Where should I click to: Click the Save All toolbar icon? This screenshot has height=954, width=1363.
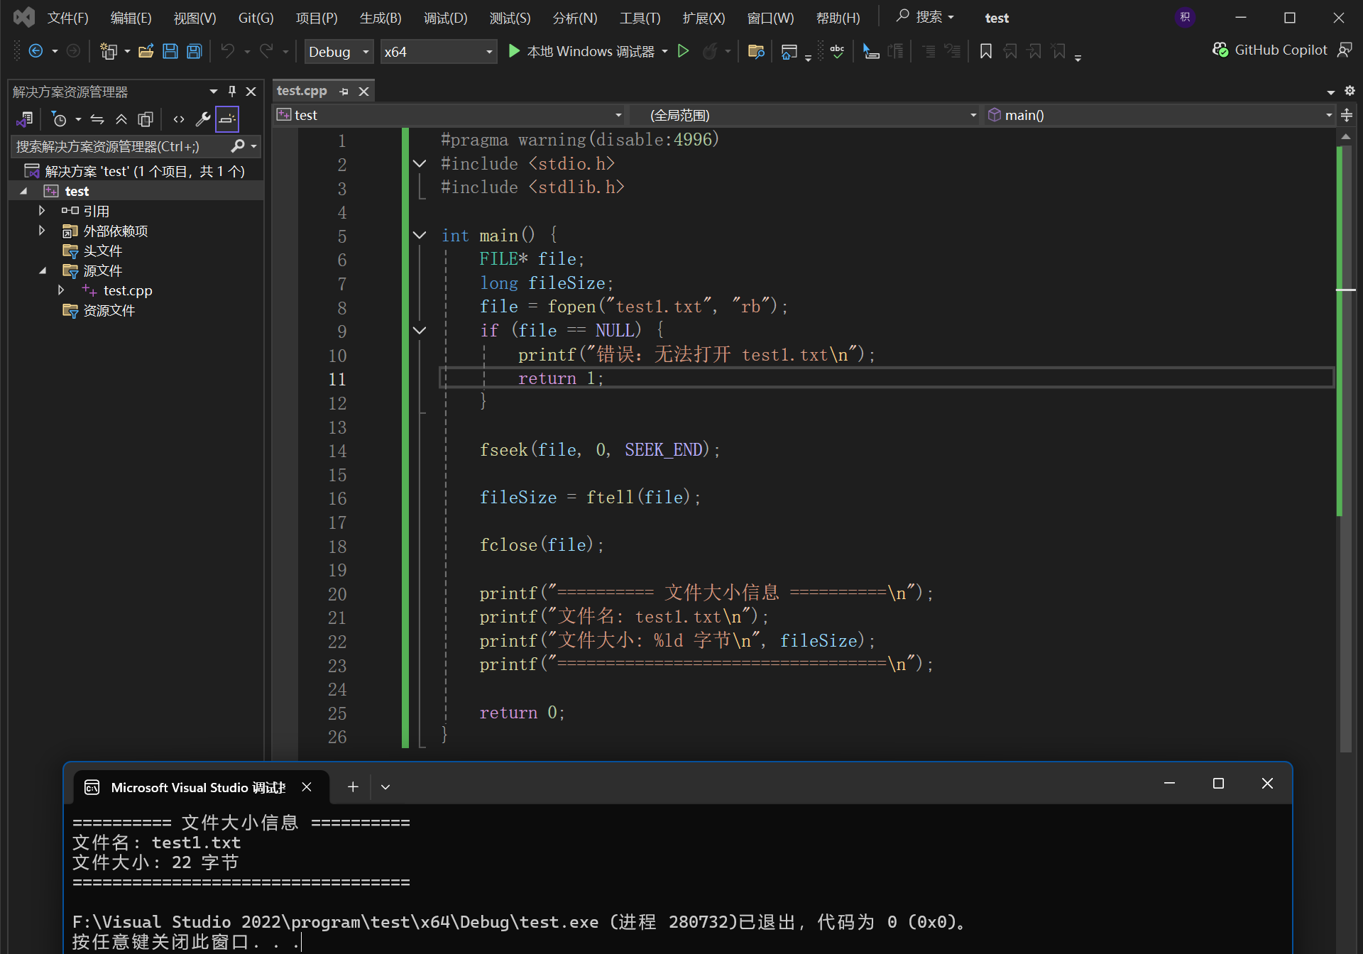194,51
